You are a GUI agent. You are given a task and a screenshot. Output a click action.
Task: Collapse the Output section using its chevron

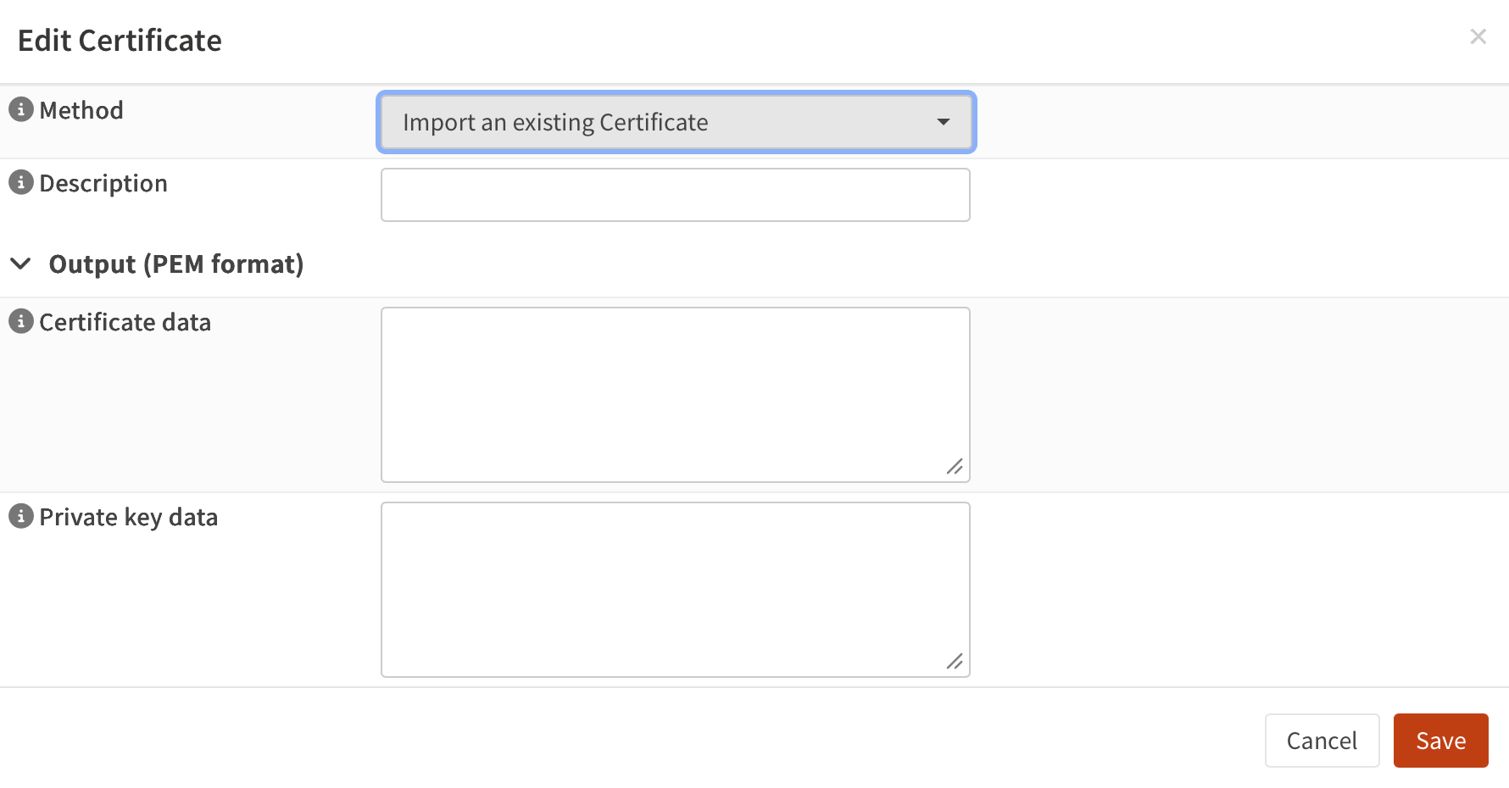click(x=21, y=264)
